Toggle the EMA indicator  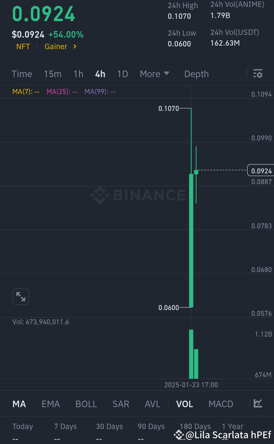51,404
